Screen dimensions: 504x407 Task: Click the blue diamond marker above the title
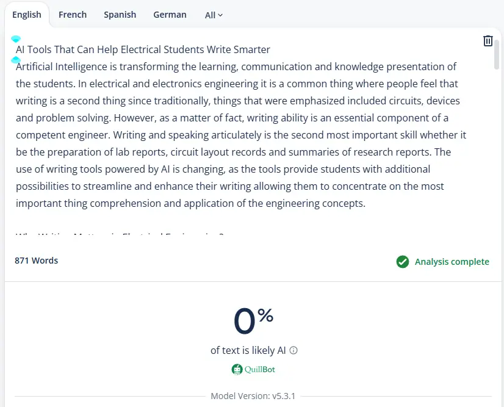[x=16, y=39]
